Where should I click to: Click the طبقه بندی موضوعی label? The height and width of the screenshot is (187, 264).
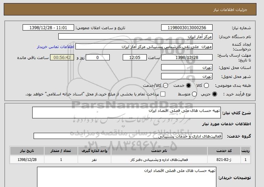(x=233, y=85)
